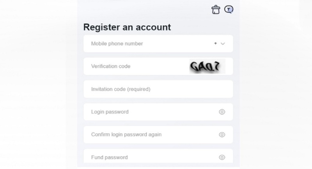The height and width of the screenshot is (169, 312).
Task: Reveal the Confirm login password text
Action: [222, 135]
